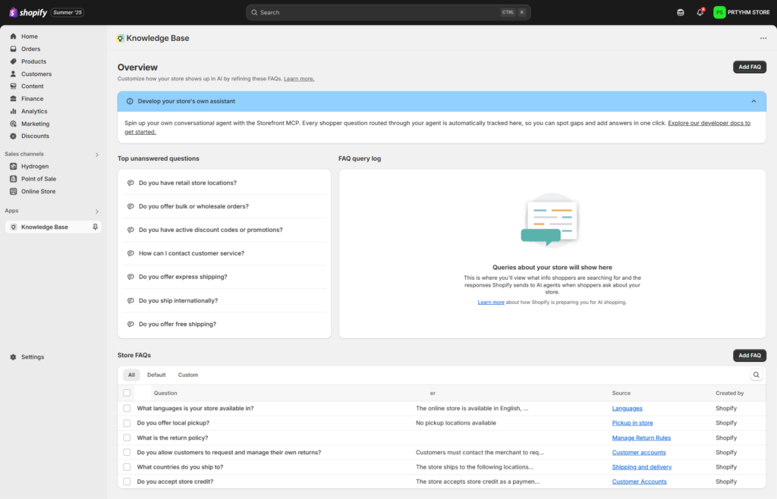The height and width of the screenshot is (499, 777).
Task: Expand Sales channels chevron
Action: (96, 155)
